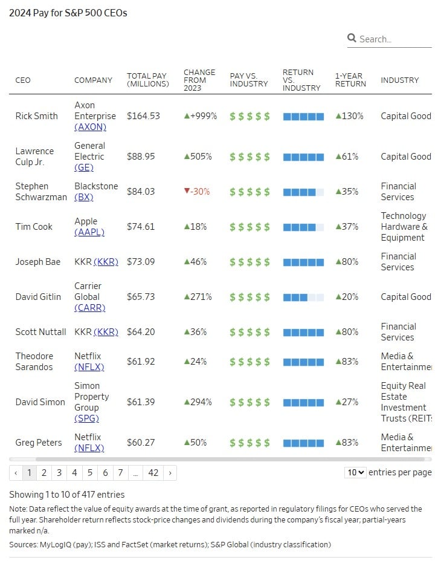Click the $73.09 total pay cell

(141, 262)
